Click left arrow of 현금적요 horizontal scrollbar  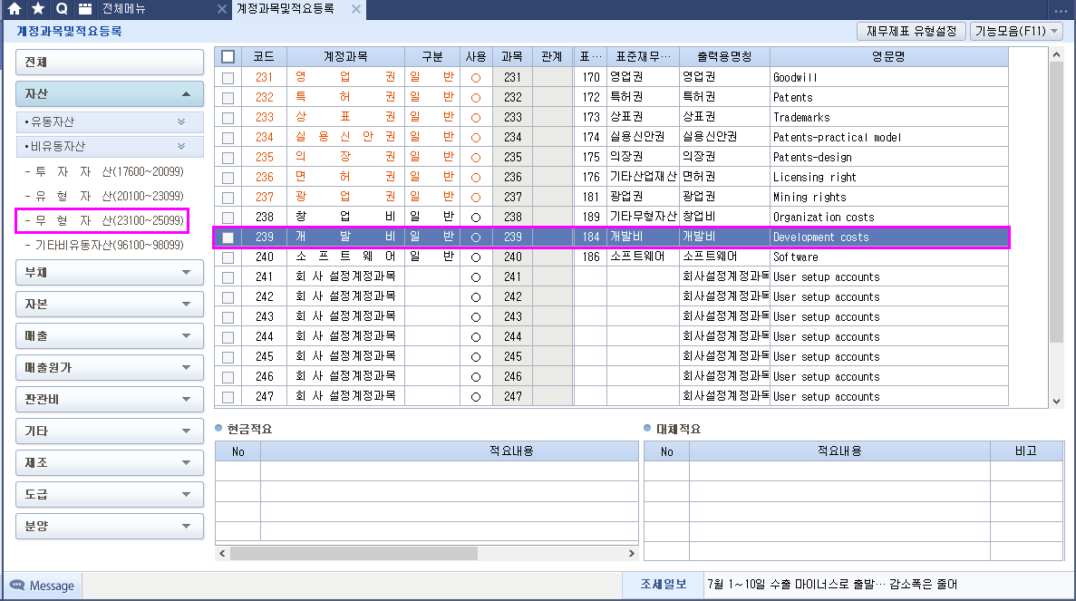(x=222, y=553)
